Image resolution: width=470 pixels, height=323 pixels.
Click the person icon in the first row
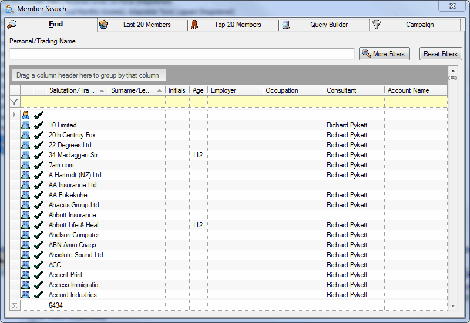[26, 115]
